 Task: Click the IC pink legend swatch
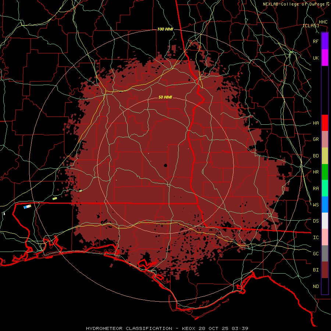click(325, 237)
